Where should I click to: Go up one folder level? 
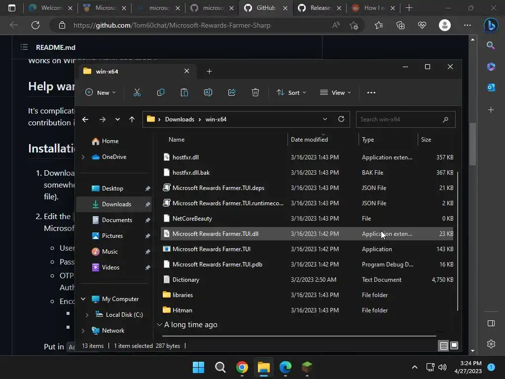[x=132, y=119]
